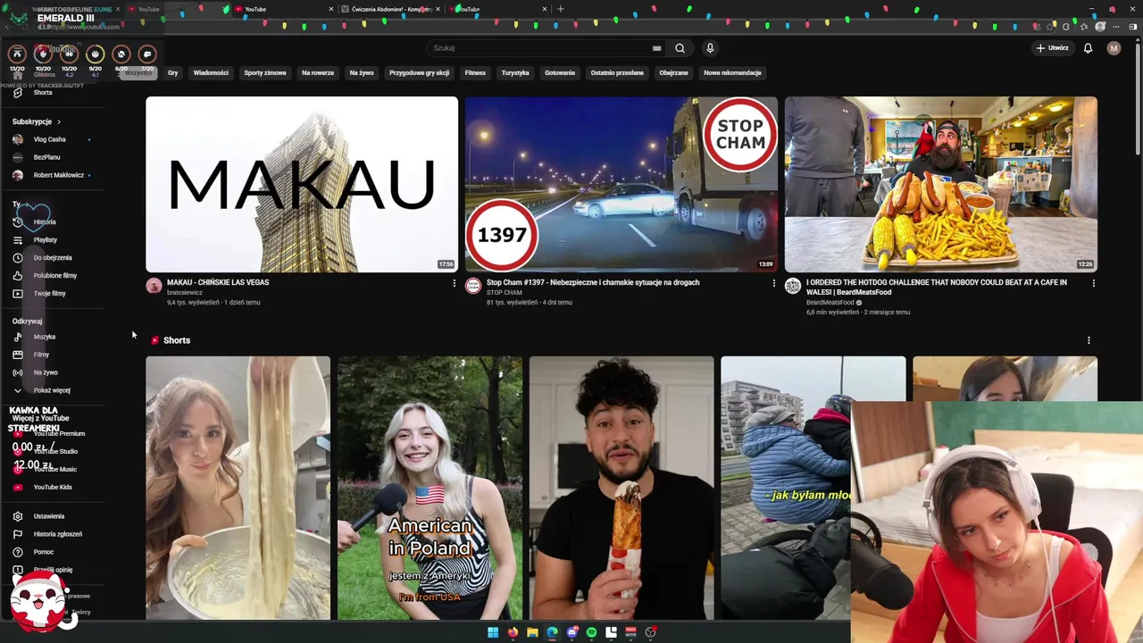Open File Explorer from the taskbar
This screenshot has height=643, width=1143.
[532, 632]
